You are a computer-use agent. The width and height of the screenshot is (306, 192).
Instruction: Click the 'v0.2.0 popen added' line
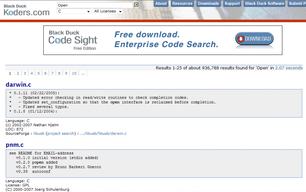pos(37,162)
